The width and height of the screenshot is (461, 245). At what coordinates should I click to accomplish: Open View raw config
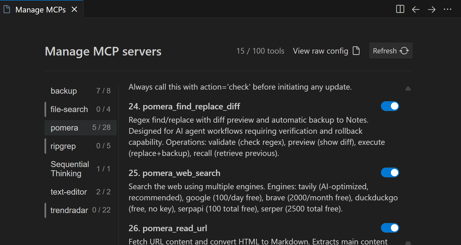(x=320, y=51)
